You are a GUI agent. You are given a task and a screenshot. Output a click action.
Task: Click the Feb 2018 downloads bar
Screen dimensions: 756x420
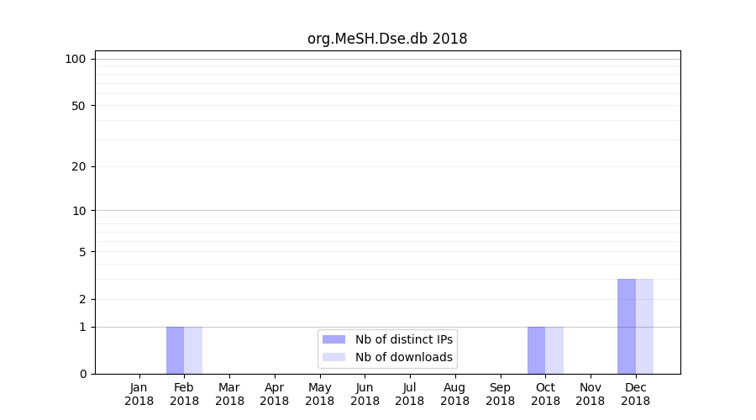(193, 350)
